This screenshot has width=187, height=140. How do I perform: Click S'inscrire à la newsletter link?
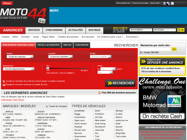[140, 3]
